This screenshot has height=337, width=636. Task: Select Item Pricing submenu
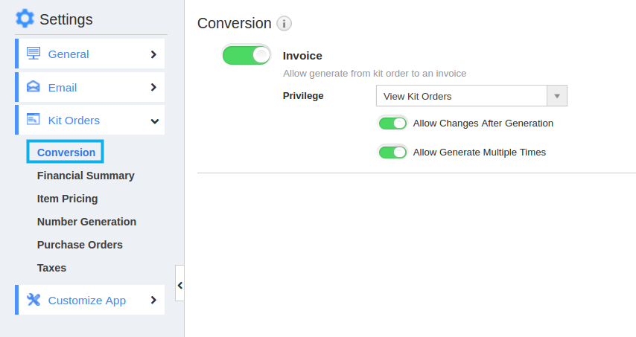pos(67,199)
